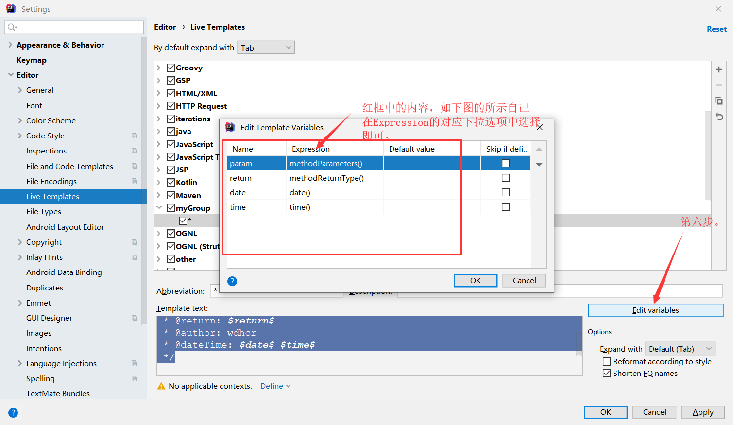733x425 pixels.
Task: Toggle Skip if defined for the return variable
Action: 506,178
